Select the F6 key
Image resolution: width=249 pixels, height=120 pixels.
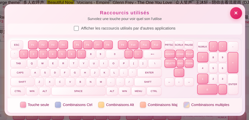pos(88,45)
